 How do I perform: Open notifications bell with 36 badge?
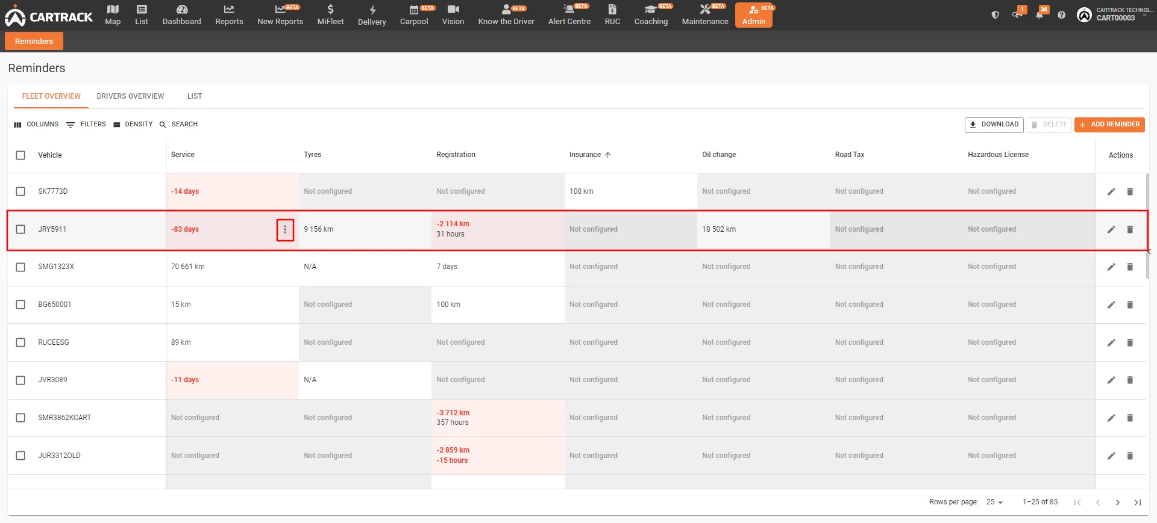point(1039,15)
